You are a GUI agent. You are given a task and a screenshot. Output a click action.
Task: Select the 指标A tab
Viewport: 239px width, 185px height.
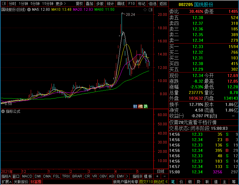pyautogui.click(x=6, y=176)
